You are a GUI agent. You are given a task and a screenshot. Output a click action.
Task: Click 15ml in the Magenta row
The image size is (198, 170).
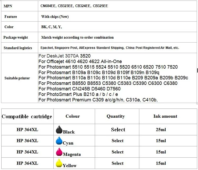[x=161, y=152]
